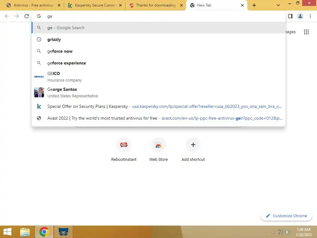Open the Chrome side panel icon
The width and height of the screenshot is (317, 238).
pos(290,16)
